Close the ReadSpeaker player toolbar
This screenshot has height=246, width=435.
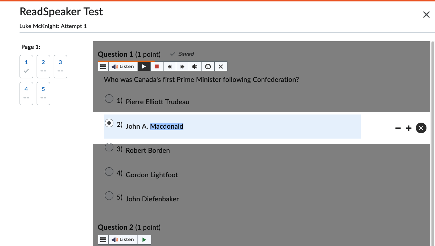click(x=221, y=66)
